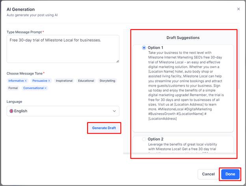Click the Language field label

[x=14, y=102]
